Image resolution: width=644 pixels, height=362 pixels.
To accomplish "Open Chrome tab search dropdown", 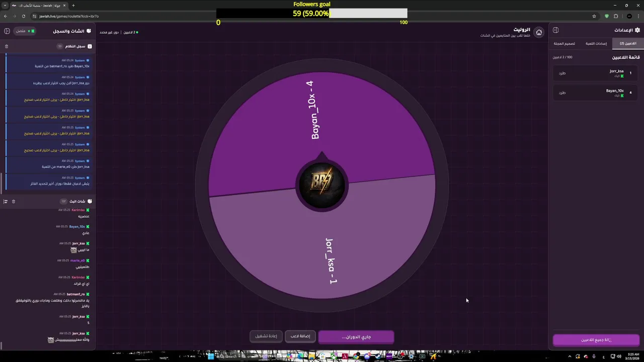I will pos(5,6).
